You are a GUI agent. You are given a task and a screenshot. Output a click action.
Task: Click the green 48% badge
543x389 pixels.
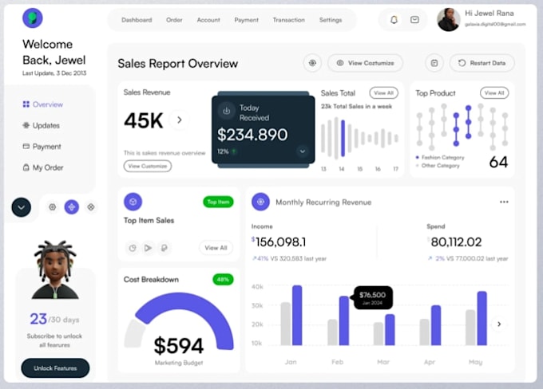click(223, 279)
